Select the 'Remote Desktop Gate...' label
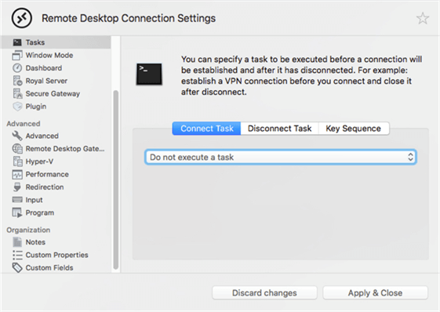Viewport: 440px width, 312px height. (x=65, y=149)
